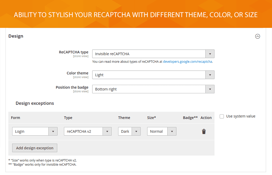The height and width of the screenshot is (175, 272).
Task: Open the reCAPTCHA v2 type dropdown
Action: [x=88, y=131]
